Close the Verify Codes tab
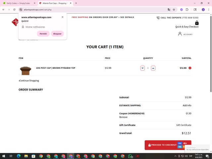The image size is (212, 159). [x=34, y=3]
